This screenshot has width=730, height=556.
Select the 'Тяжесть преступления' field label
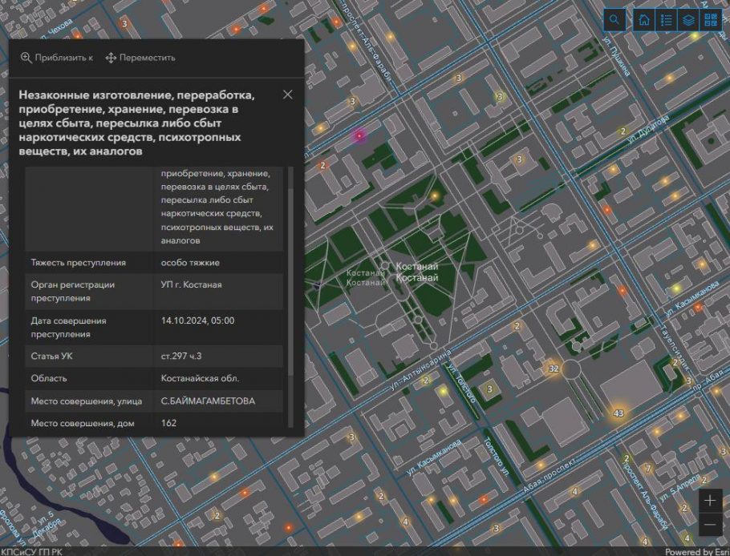(x=79, y=263)
